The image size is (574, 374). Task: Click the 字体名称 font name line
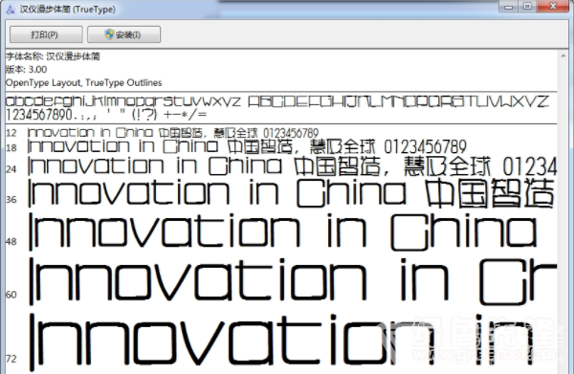pyautogui.click(x=53, y=56)
